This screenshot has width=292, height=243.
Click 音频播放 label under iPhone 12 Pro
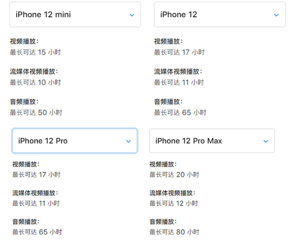26,221
